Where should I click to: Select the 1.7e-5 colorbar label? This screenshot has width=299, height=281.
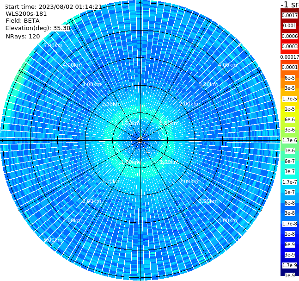[x=290, y=99]
